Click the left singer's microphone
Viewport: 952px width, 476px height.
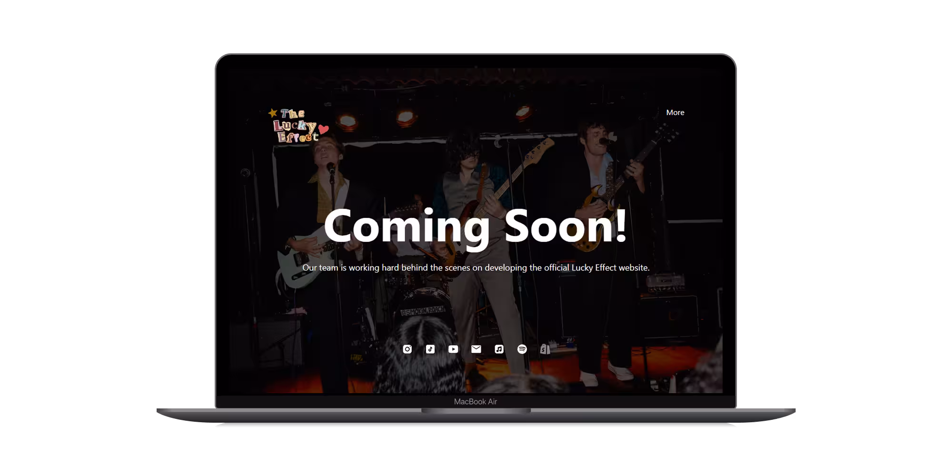[330, 168]
